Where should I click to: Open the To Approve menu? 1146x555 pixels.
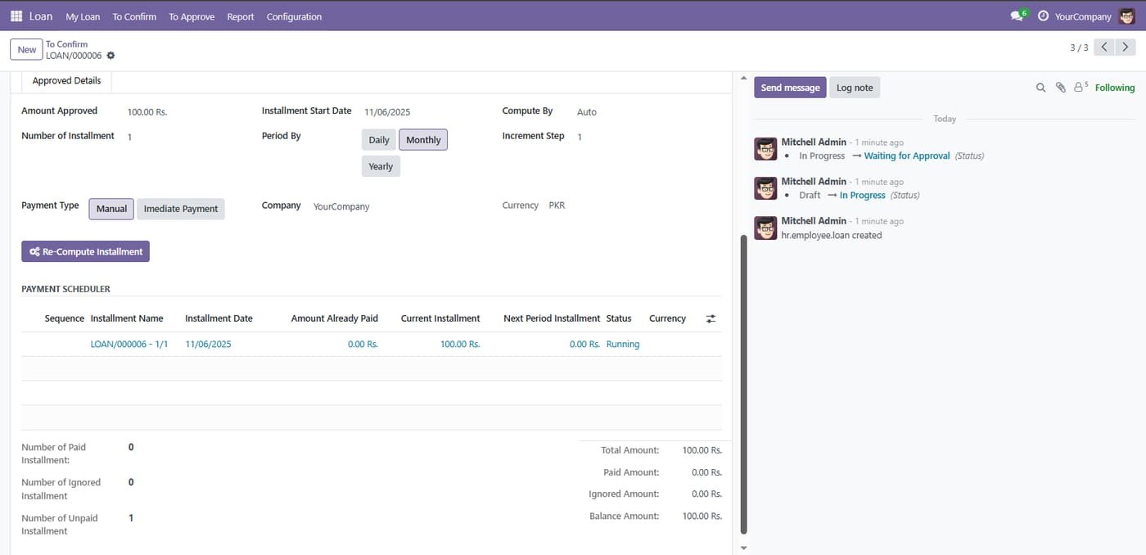(192, 16)
